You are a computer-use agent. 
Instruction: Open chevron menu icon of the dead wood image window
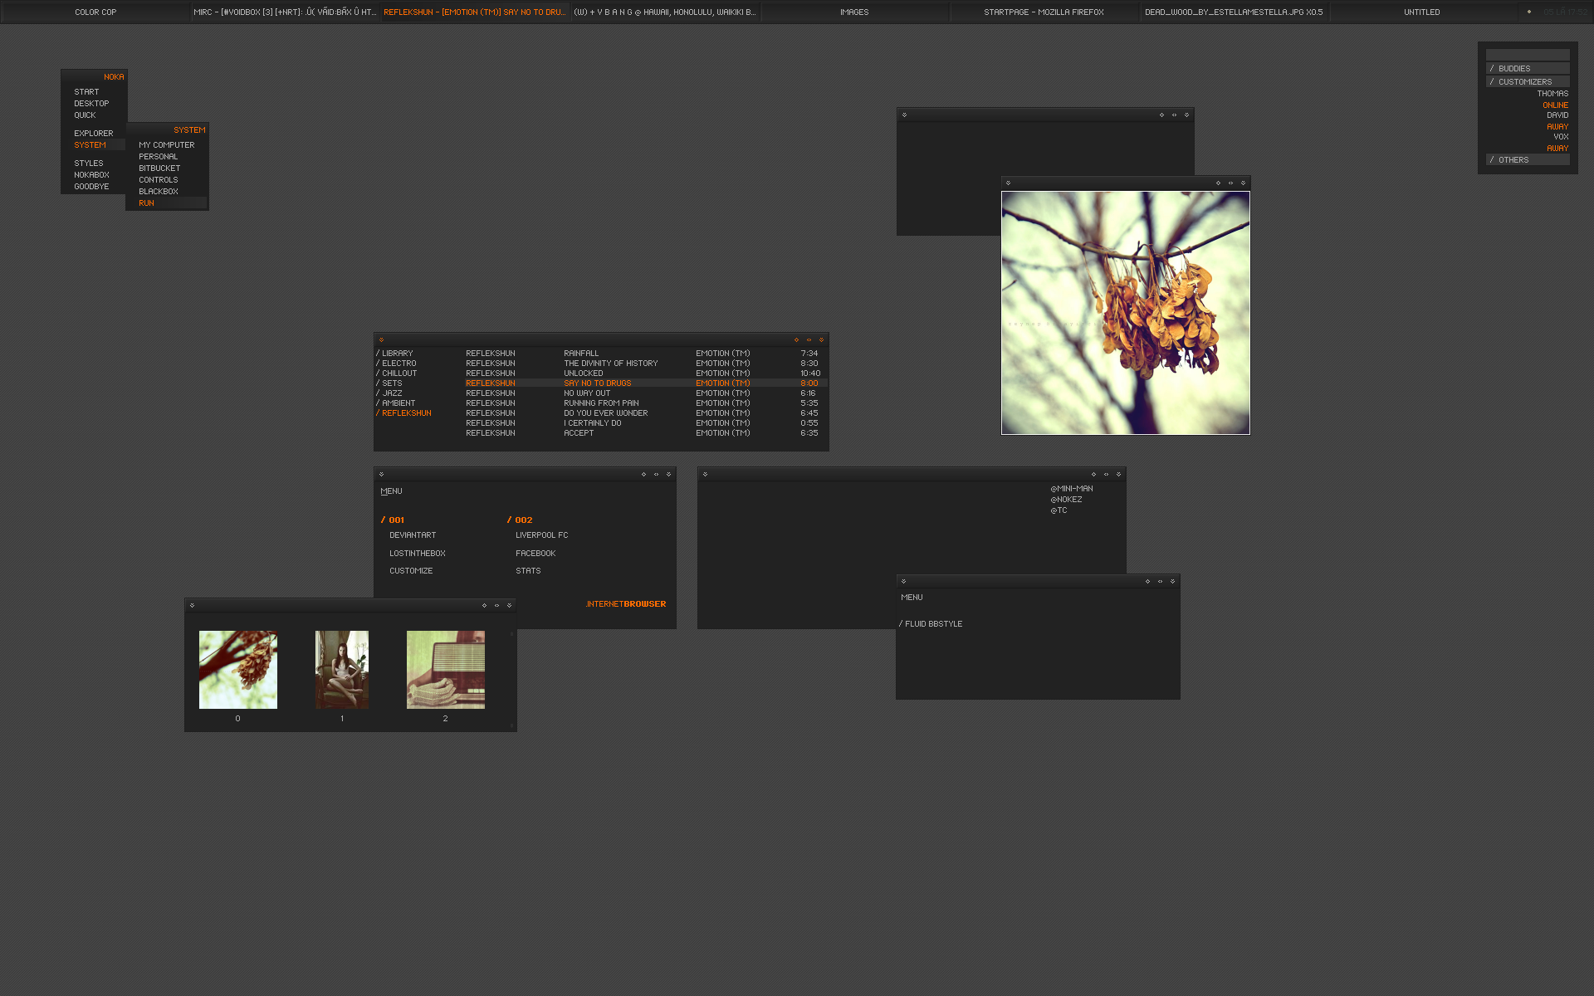(1008, 183)
